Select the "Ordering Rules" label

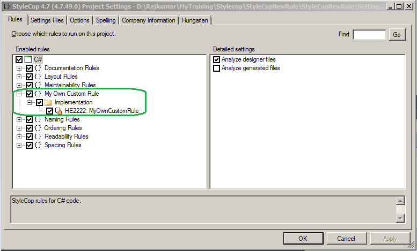(63, 128)
